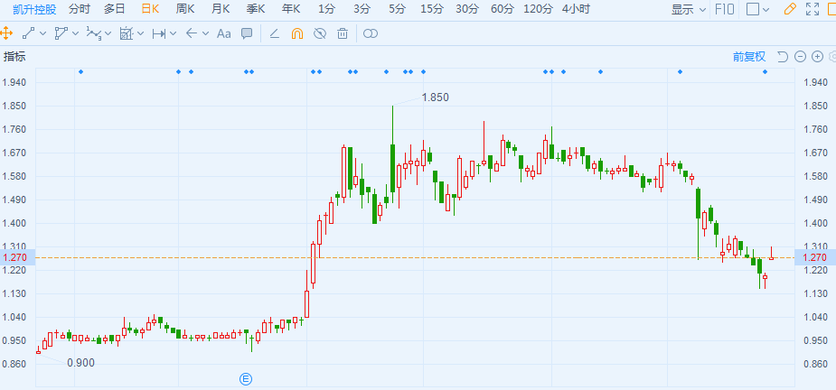Open the window layout square dropdown
Screen dimensions: 836x390
(x=757, y=9)
